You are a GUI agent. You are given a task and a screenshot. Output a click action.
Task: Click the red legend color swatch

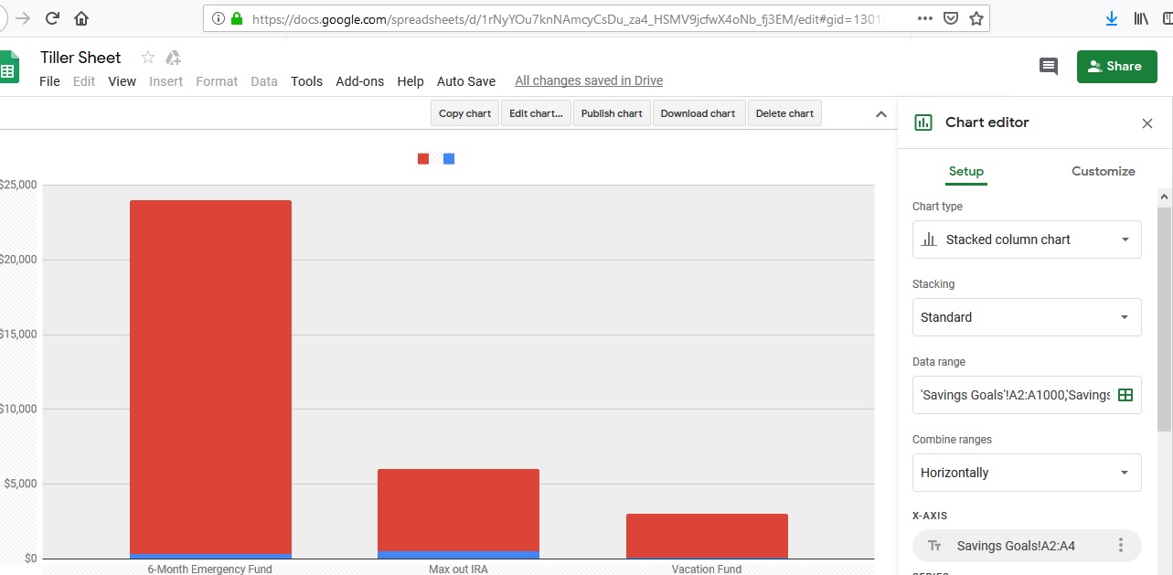(x=423, y=159)
